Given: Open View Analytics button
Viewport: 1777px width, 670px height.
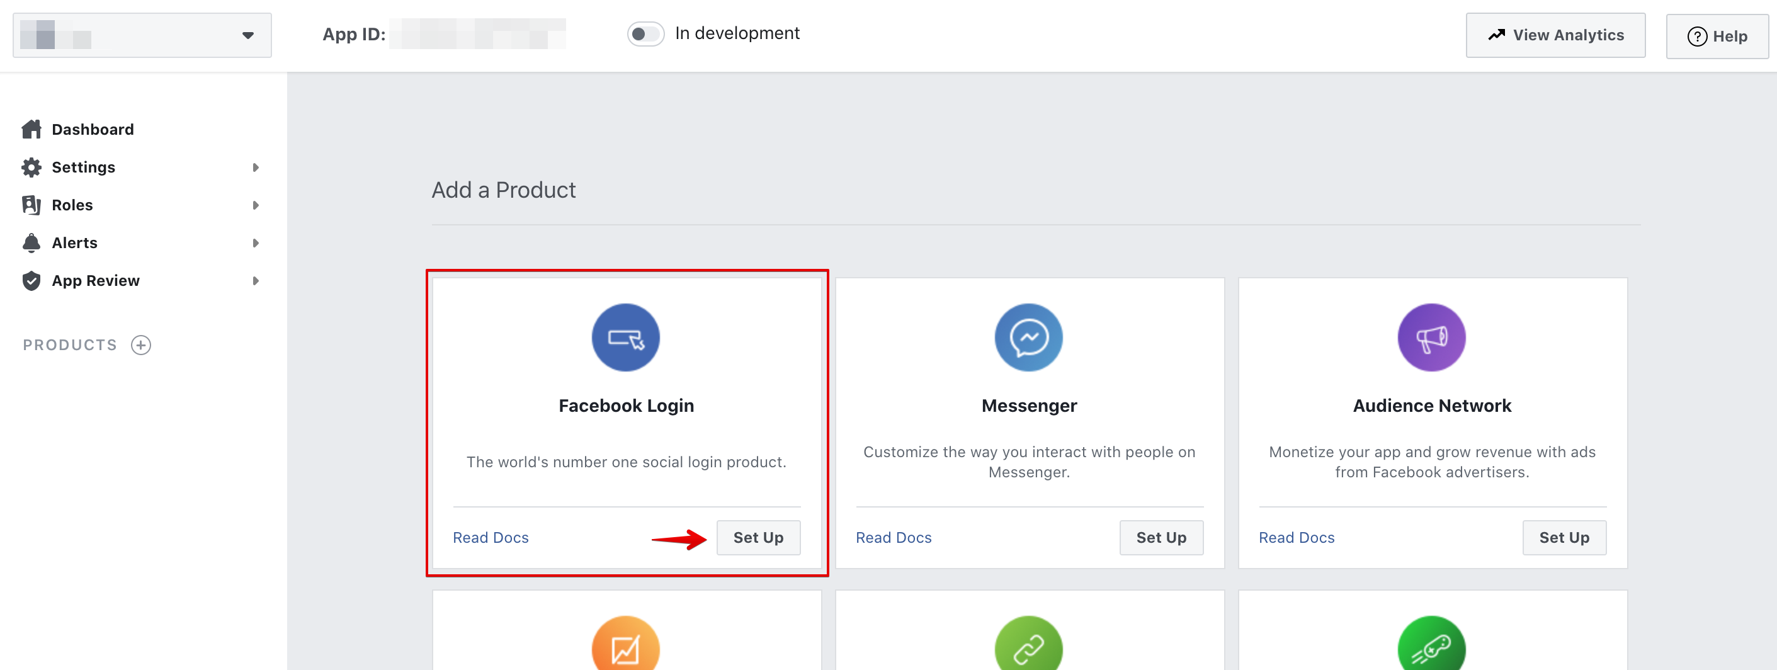Looking at the screenshot, I should [1555, 35].
